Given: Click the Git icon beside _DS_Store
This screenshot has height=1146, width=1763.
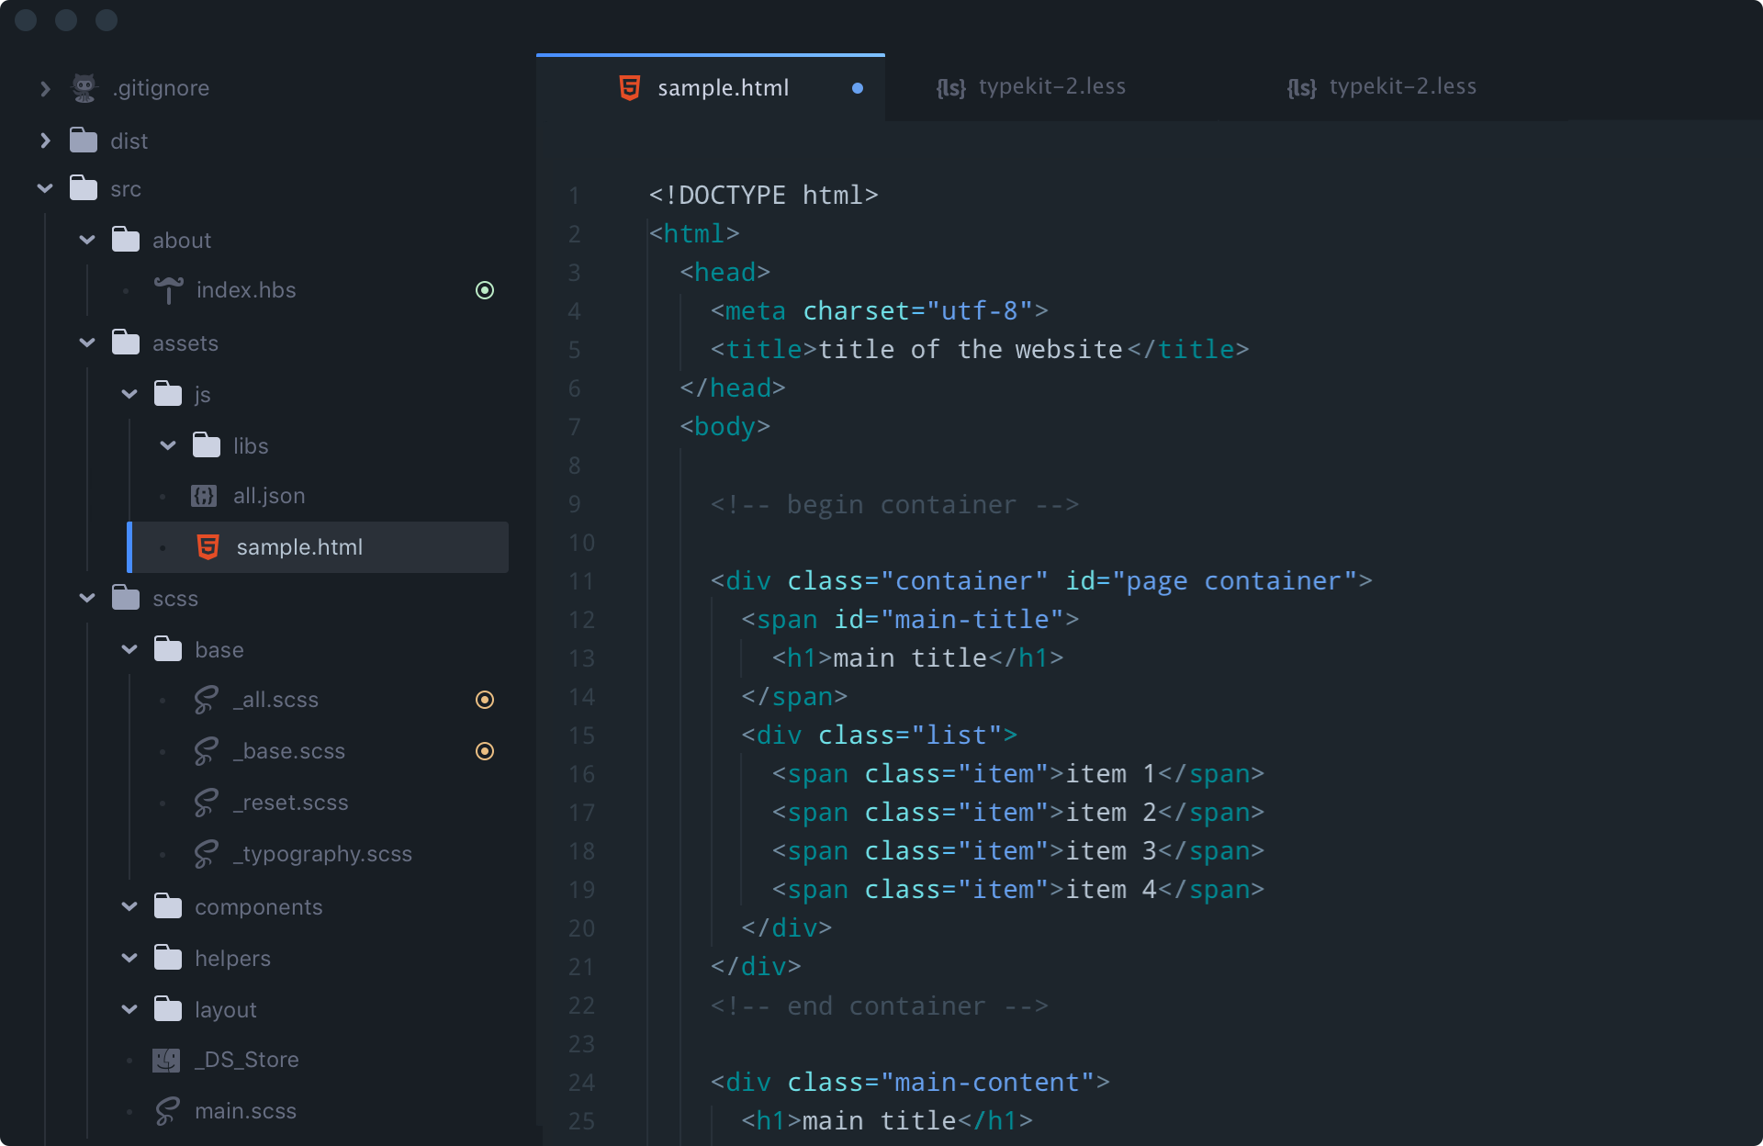Looking at the screenshot, I should pos(166,1060).
